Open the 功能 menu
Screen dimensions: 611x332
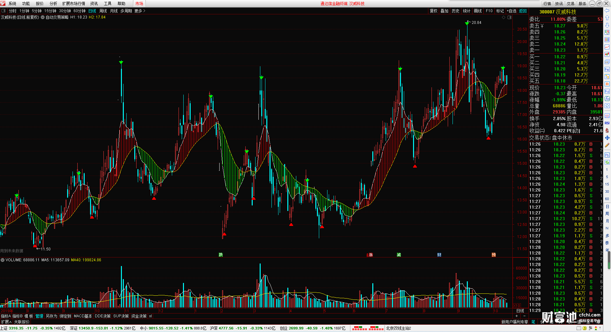pyautogui.click(x=26, y=4)
